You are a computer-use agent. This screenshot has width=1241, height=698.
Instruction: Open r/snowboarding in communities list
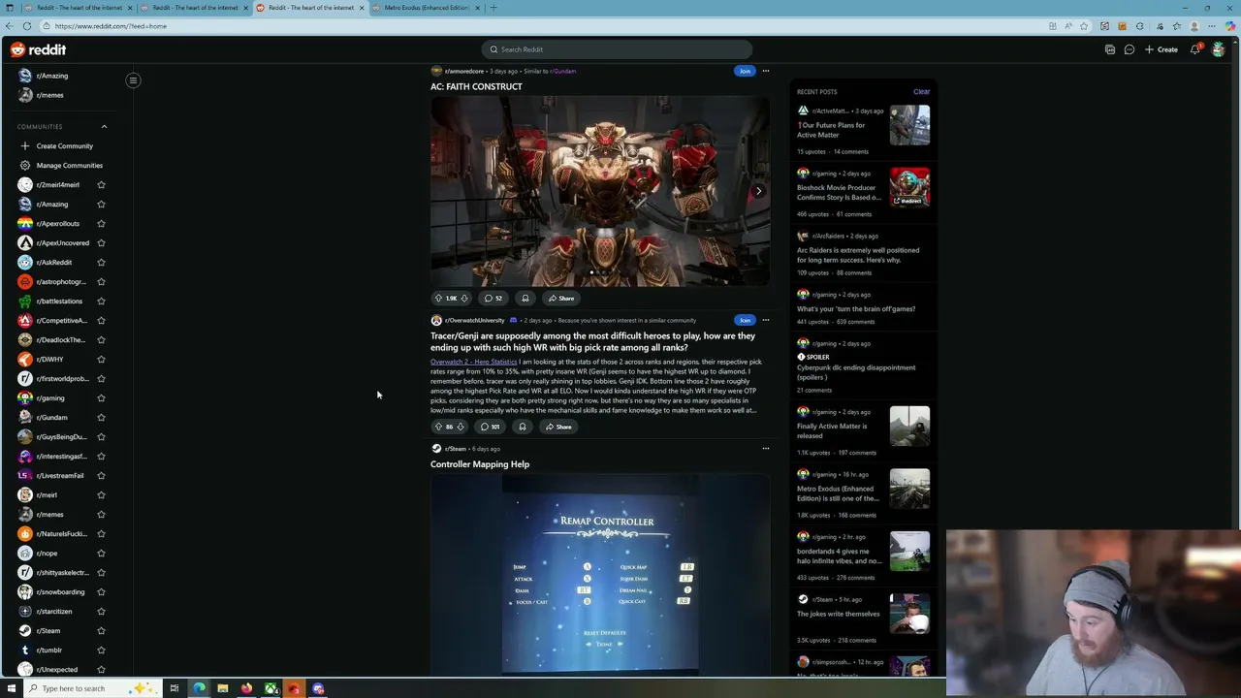coord(60,592)
